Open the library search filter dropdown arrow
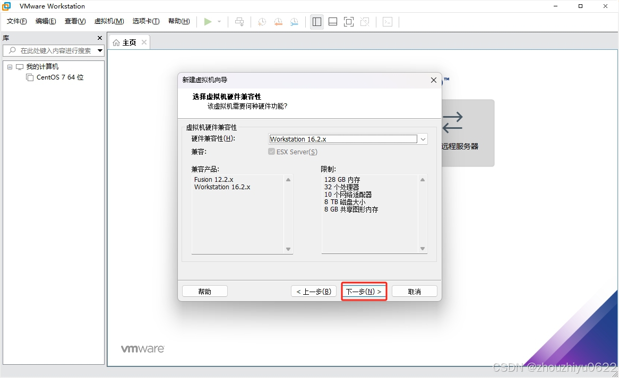Viewport: 619px width, 378px height. click(100, 50)
